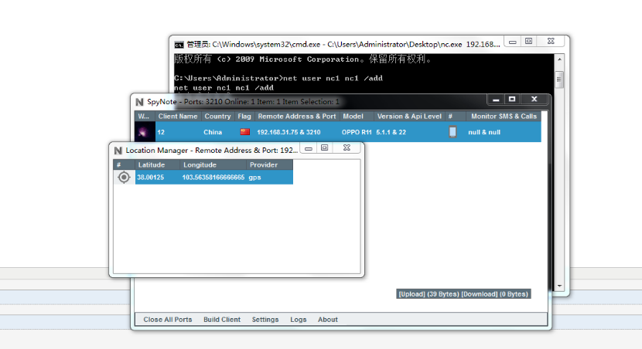Viewport: 642px width, 349px height.
Task: Minimize the cmd.exe window
Action: (512, 42)
